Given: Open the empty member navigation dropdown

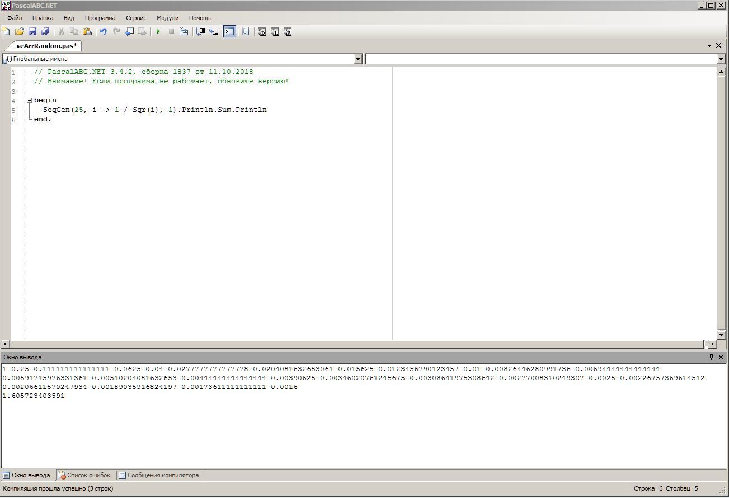Looking at the screenshot, I should [721, 59].
